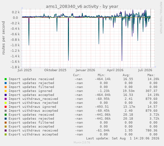The height and width of the screenshot is (146, 164).
Task: Select the 'Import withdraws_received' legend label
Action: (x=33, y=99)
